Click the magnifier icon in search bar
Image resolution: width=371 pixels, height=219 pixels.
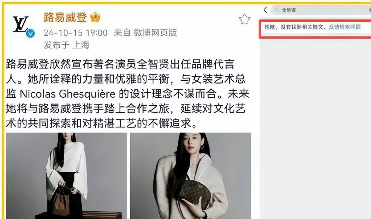click(x=276, y=10)
